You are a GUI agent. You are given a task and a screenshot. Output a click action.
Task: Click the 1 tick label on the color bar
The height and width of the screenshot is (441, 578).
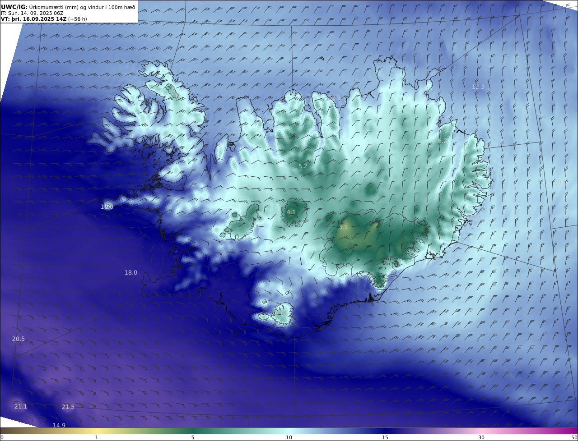pyautogui.click(x=97, y=437)
